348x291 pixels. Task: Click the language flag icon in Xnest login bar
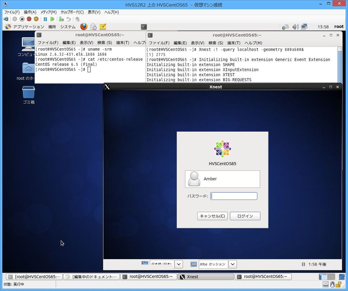[x=145, y=263]
